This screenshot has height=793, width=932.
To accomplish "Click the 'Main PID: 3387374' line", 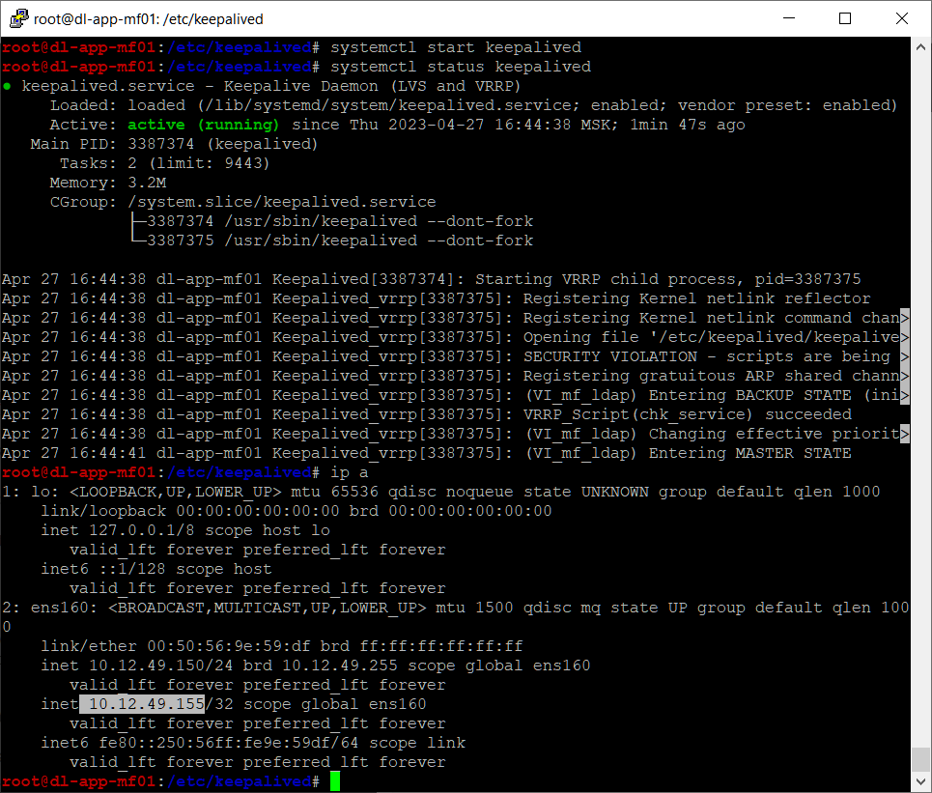I will [x=174, y=144].
